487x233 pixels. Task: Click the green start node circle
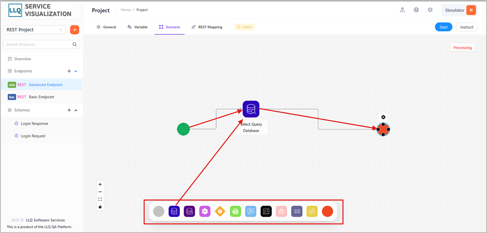[x=183, y=129]
